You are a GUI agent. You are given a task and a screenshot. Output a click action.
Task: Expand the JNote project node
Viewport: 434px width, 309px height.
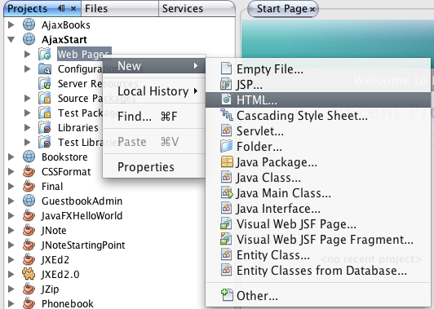(x=11, y=230)
